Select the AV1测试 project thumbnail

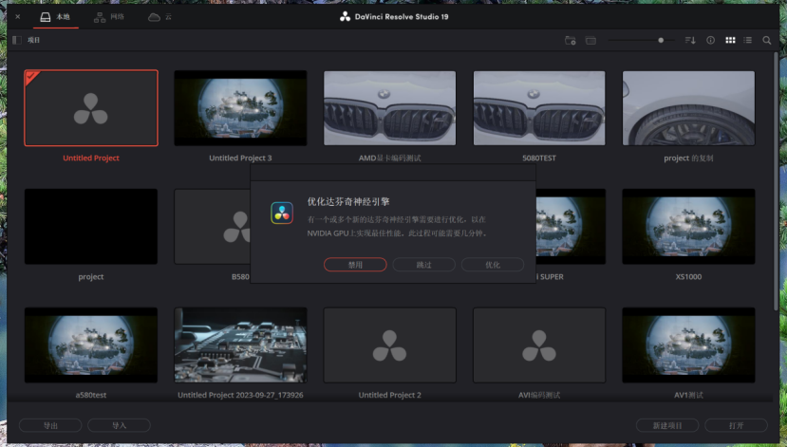pyautogui.click(x=688, y=345)
